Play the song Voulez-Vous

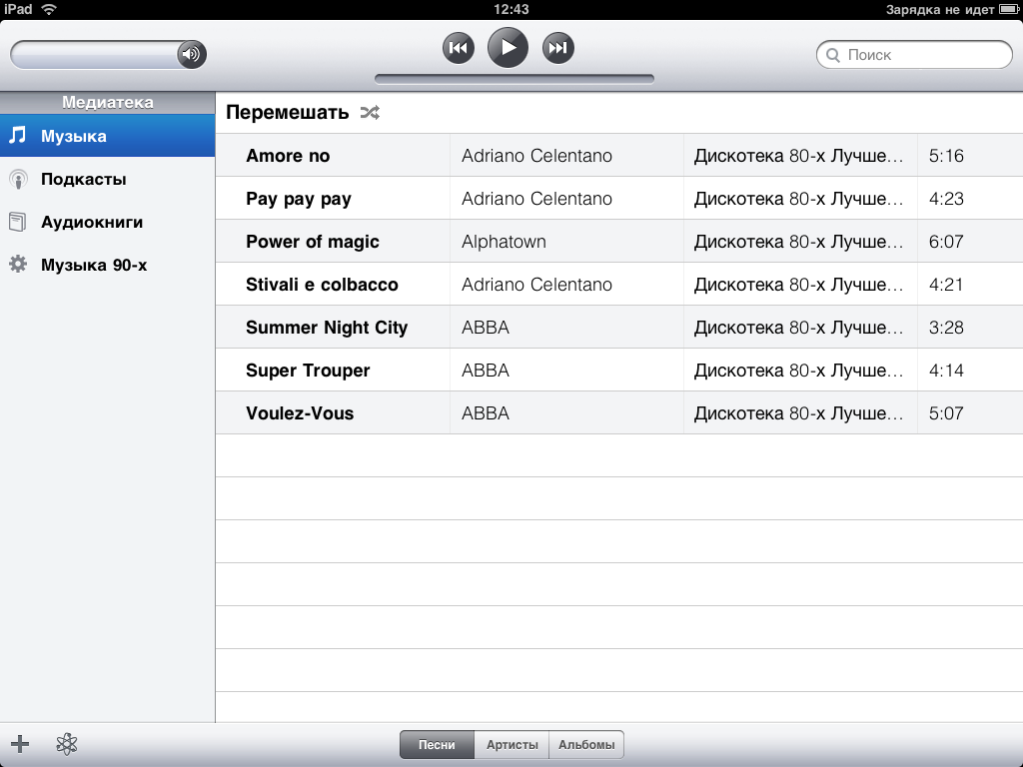click(300, 413)
